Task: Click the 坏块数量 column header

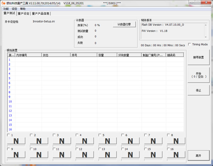Action: (129, 55)
